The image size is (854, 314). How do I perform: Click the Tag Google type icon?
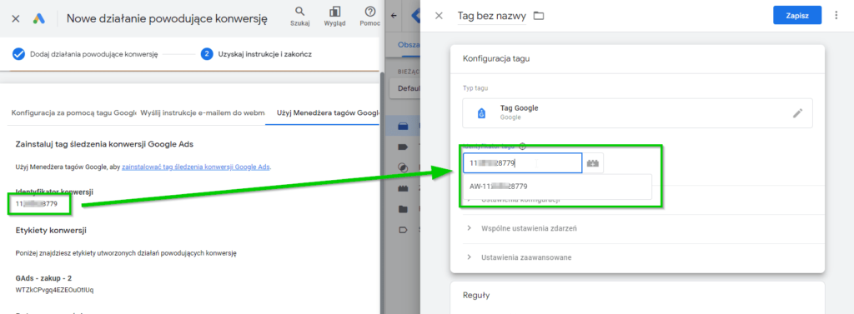point(481,113)
